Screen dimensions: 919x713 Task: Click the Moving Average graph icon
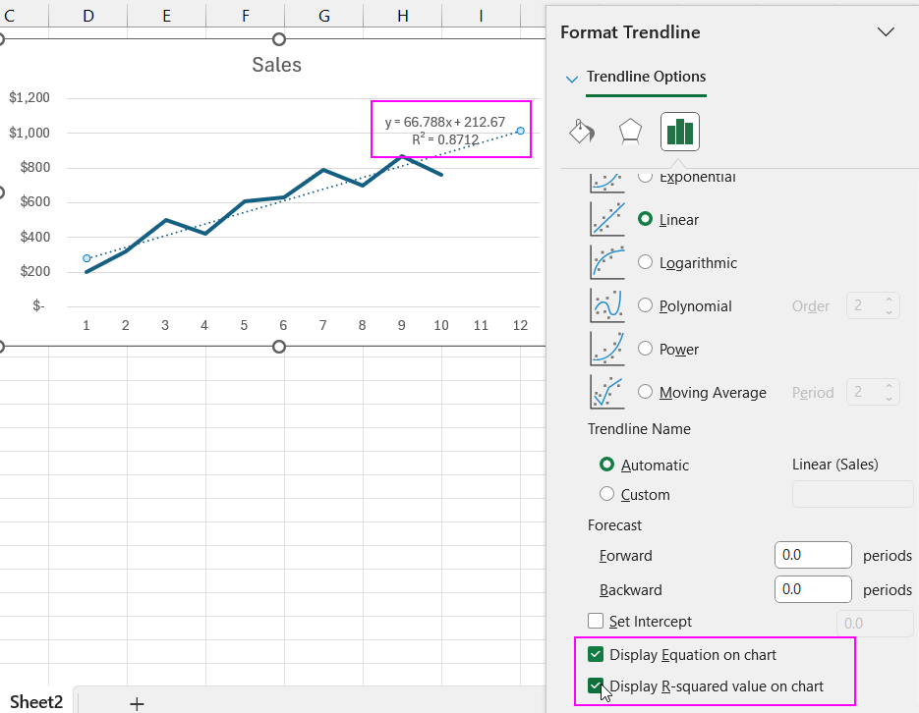pos(606,392)
